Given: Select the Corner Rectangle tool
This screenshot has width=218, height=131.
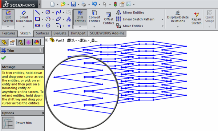Looking at the screenshot, I should [37, 19].
